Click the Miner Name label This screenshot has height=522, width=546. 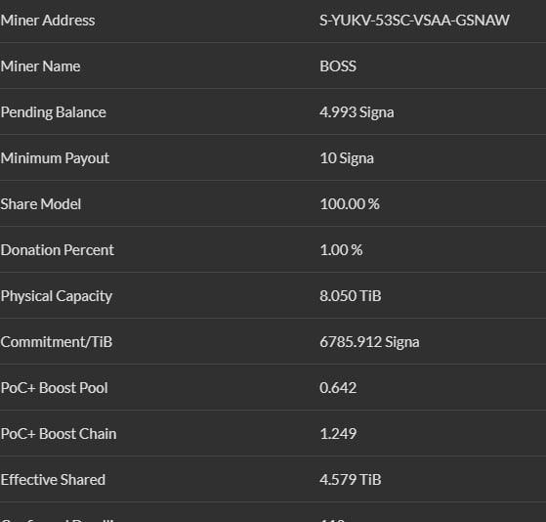coord(40,66)
